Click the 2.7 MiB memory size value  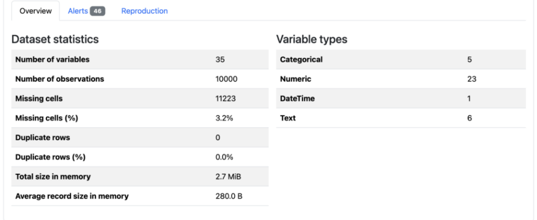[x=227, y=177]
